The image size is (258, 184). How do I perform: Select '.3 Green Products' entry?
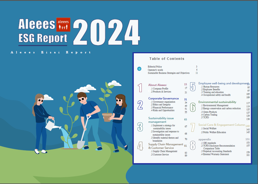(209, 112)
